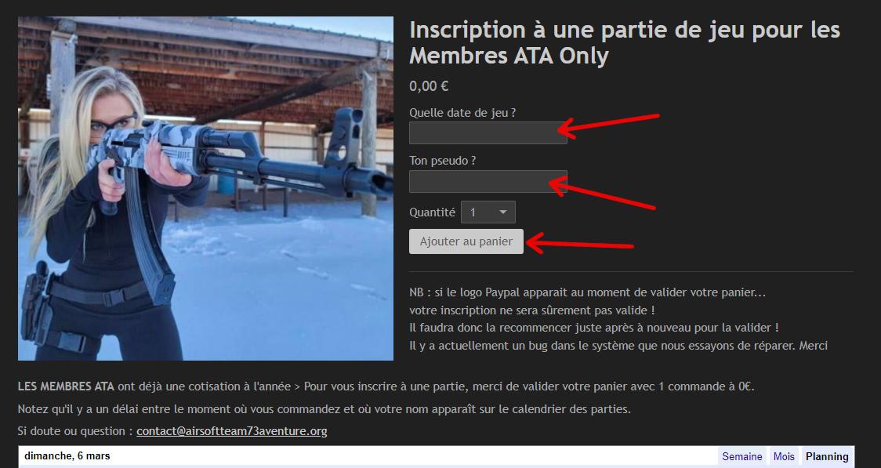Click the 'Quantité' label
The image size is (881, 468).
(432, 212)
